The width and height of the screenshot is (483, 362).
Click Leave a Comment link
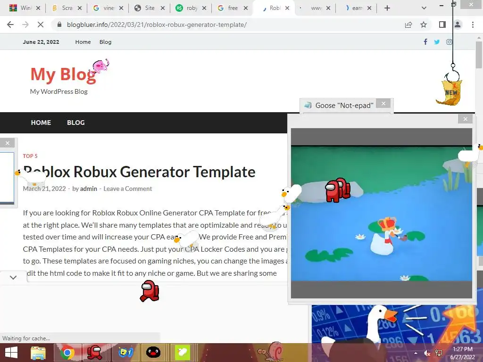(x=127, y=189)
